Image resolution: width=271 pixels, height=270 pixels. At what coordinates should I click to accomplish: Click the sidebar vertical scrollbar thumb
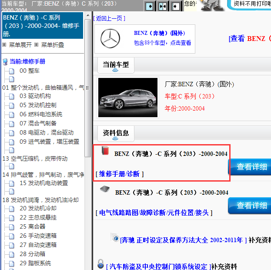pos(88,88)
